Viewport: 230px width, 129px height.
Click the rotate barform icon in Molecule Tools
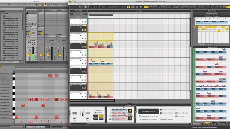click(130, 111)
